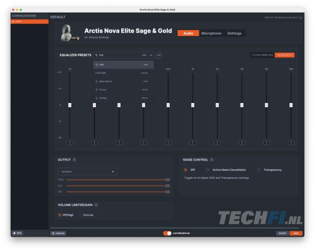Click the Output help question mark icon

pyautogui.click(x=74, y=160)
